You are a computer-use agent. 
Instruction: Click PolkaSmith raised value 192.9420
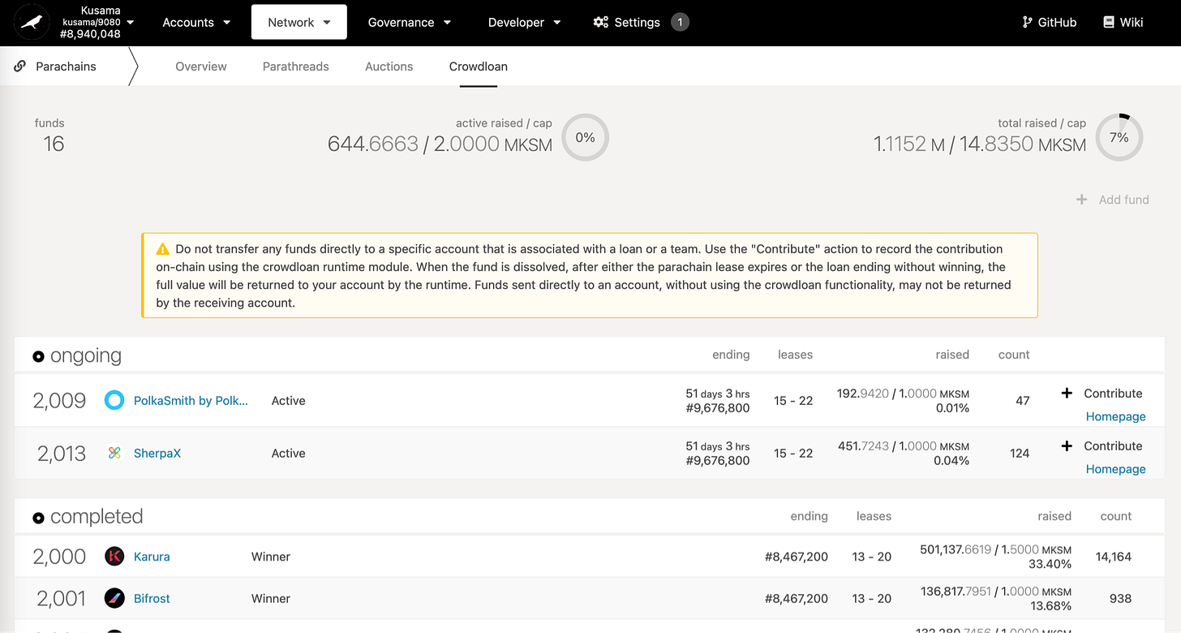[863, 394]
